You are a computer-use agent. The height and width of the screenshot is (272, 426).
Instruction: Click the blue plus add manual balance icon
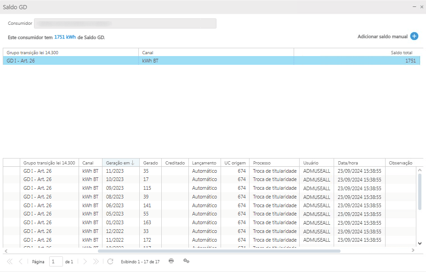[414, 36]
